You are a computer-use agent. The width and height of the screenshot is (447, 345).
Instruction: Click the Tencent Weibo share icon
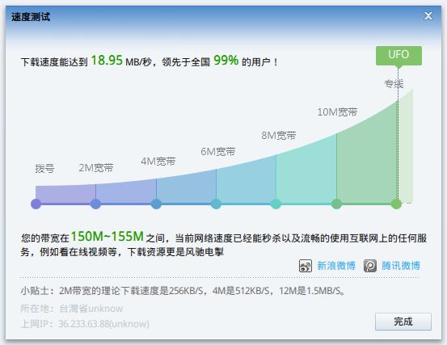pos(370,266)
